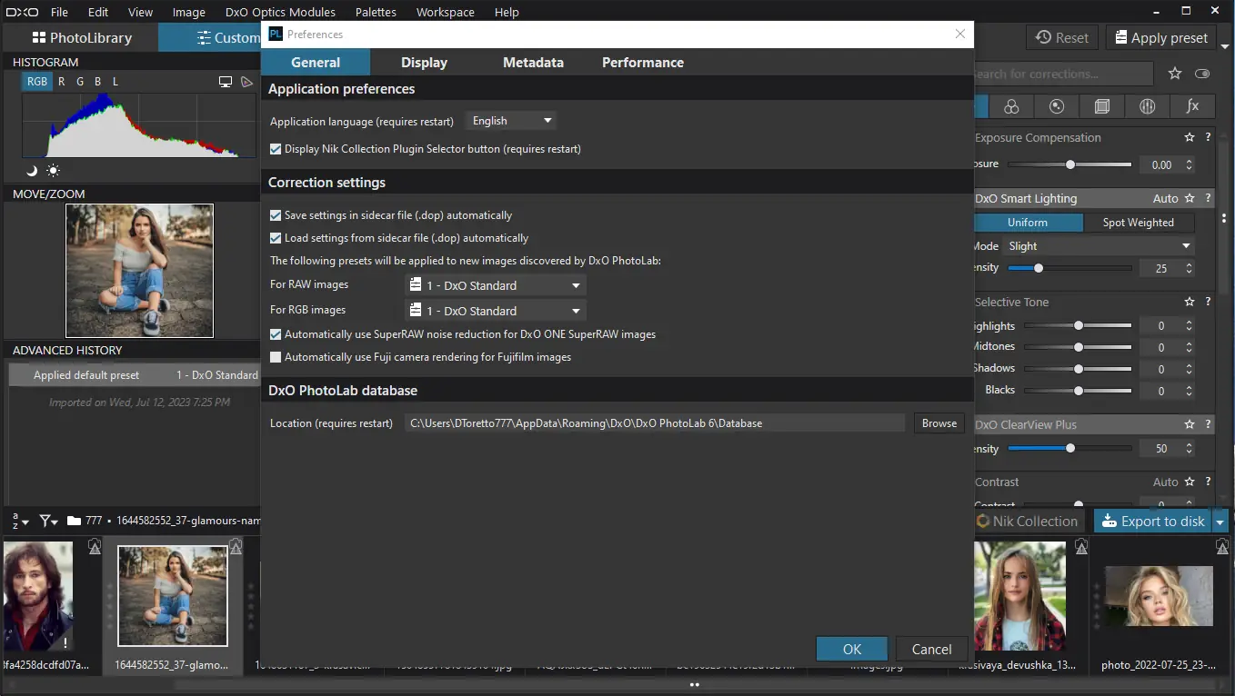Open the Color palette tab icon
The height and width of the screenshot is (696, 1235).
1011,106
